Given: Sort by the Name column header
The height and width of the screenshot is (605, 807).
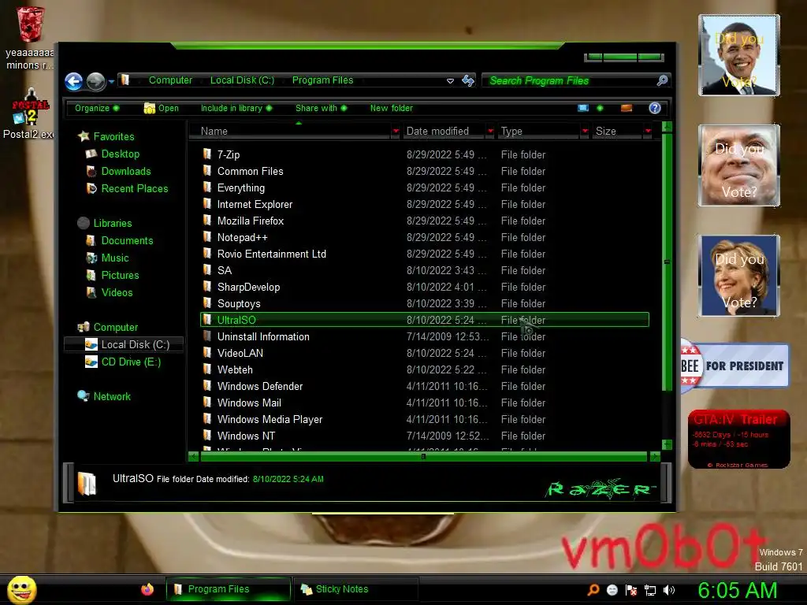Looking at the screenshot, I should (290, 132).
